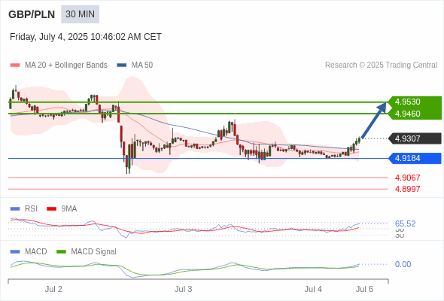Viewport: 444px width, 301px height.
Task: Click the 4.8997 red support value
Action: pos(407,189)
